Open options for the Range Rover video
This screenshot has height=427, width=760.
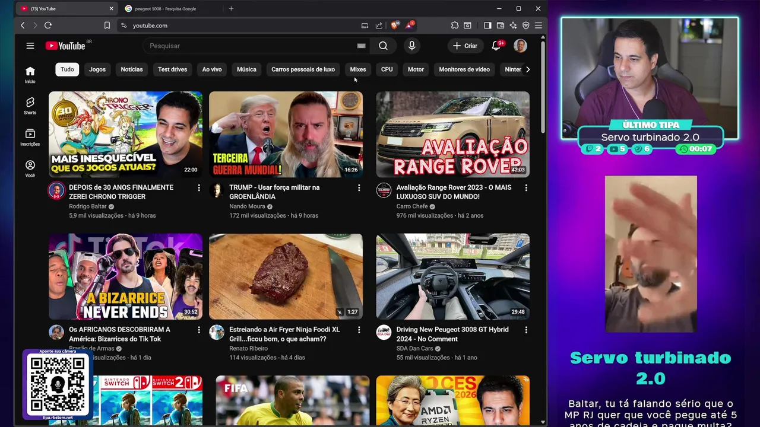point(525,188)
